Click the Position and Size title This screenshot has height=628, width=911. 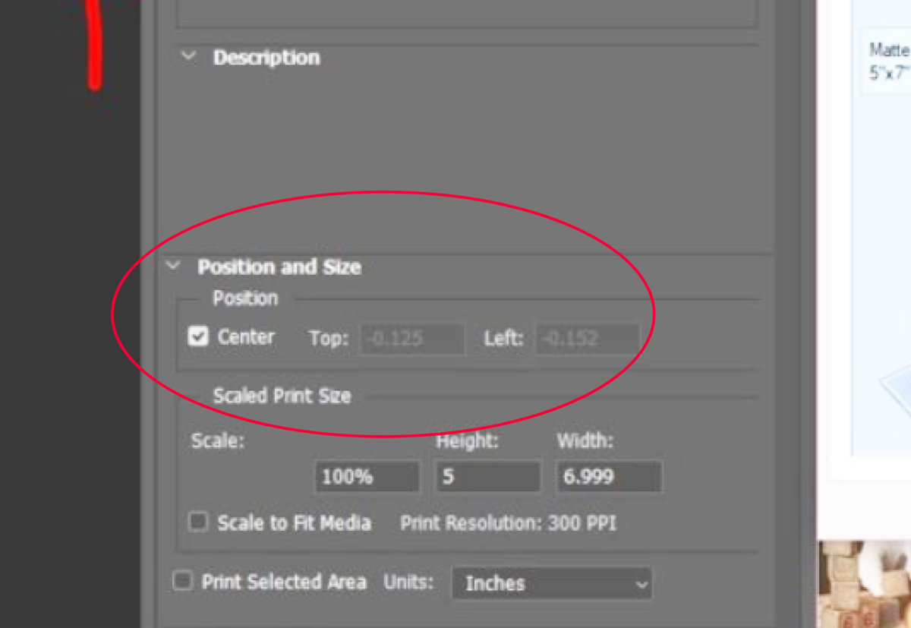[279, 267]
